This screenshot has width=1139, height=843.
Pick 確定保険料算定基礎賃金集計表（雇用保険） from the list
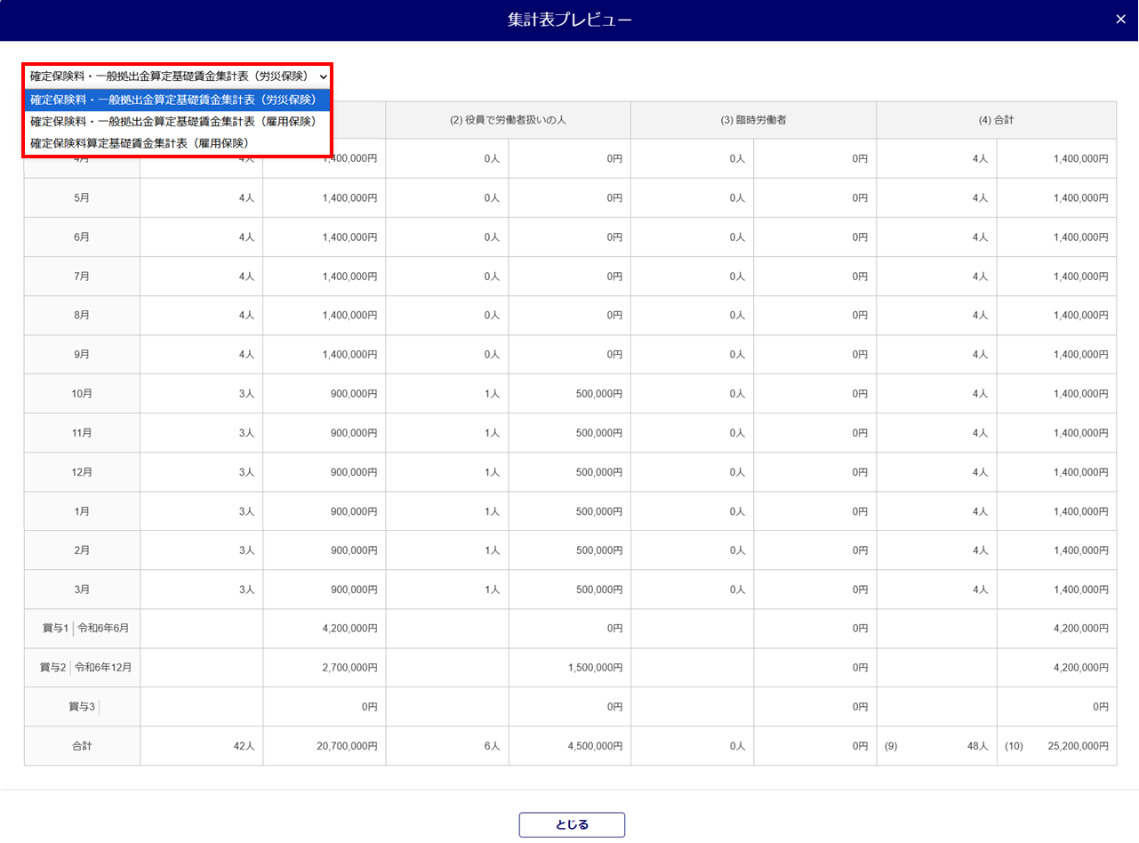point(139,142)
